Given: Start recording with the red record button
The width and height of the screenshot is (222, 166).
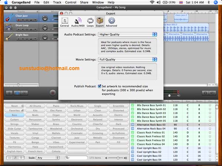Looking at the screenshot, I should (x=53, y=93).
